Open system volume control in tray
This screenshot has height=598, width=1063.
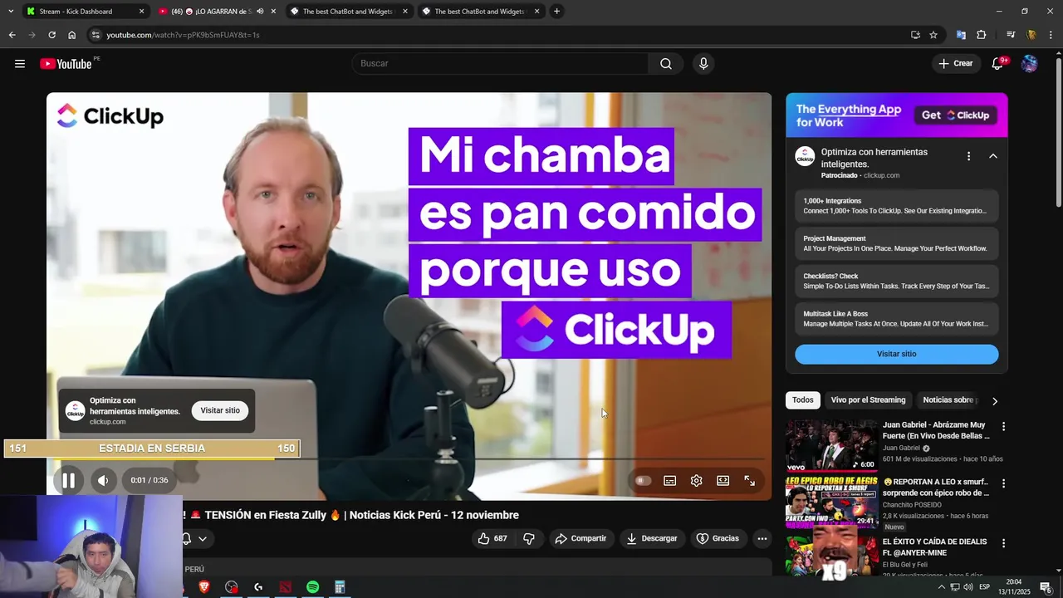click(x=968, y=587)
